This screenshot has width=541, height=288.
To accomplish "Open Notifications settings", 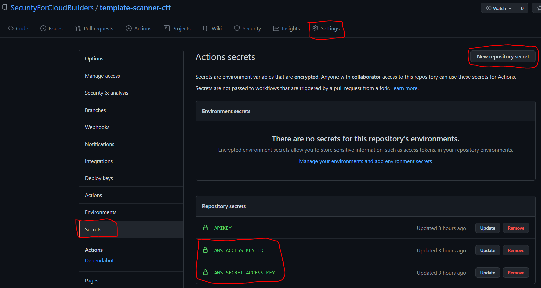I will tap(131, 144).
